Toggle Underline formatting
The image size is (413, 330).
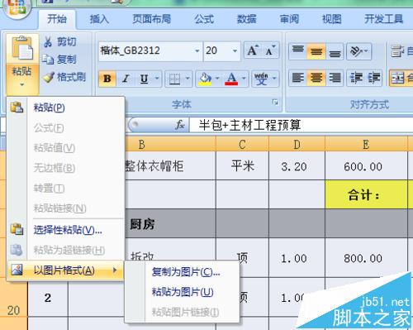[x=144, y=79]
